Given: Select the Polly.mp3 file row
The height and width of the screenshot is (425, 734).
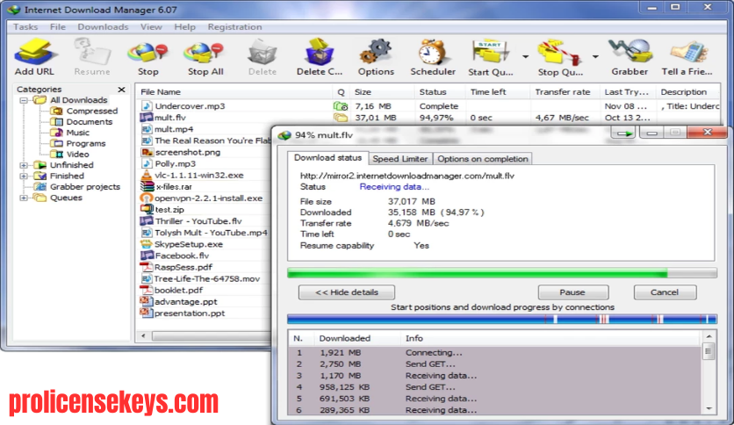Looking at the screenshot, I should point(204,163).
